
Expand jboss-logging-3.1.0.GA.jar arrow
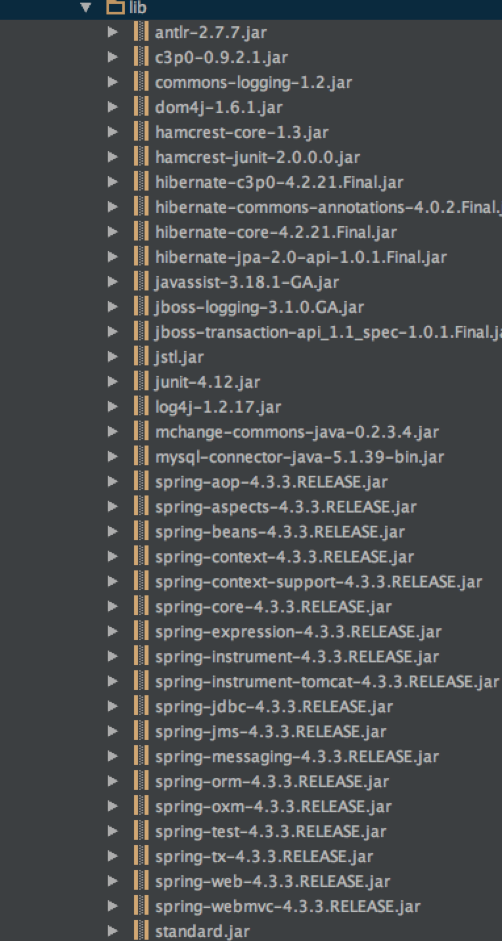[113, 306]
